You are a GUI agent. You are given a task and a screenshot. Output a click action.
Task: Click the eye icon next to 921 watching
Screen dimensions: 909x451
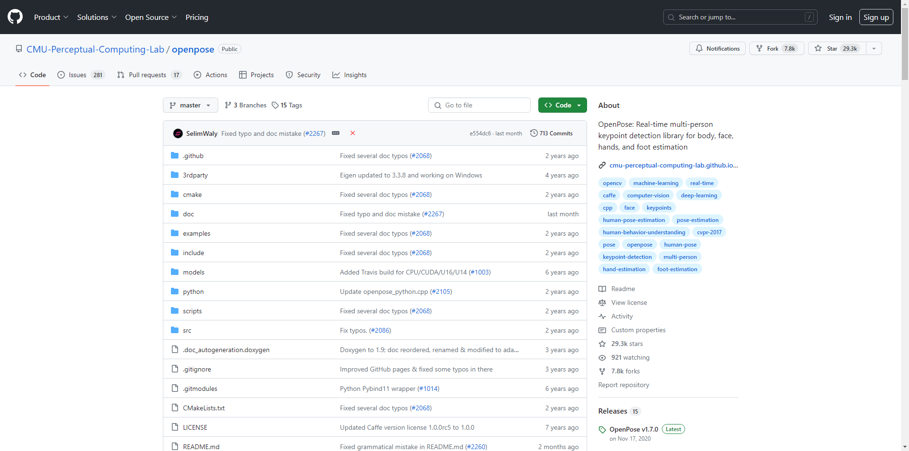(x=602, y=357)
